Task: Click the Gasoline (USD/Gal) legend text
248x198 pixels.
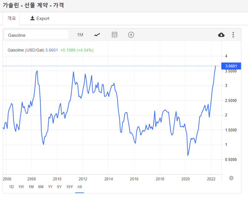Action: point(26,50)
